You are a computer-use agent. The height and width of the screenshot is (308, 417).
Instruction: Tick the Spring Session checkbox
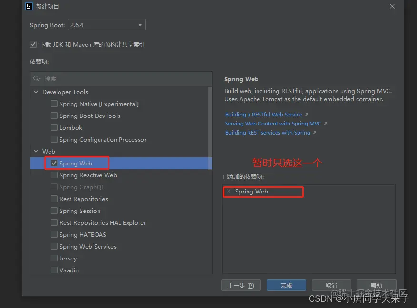point(54,211)
